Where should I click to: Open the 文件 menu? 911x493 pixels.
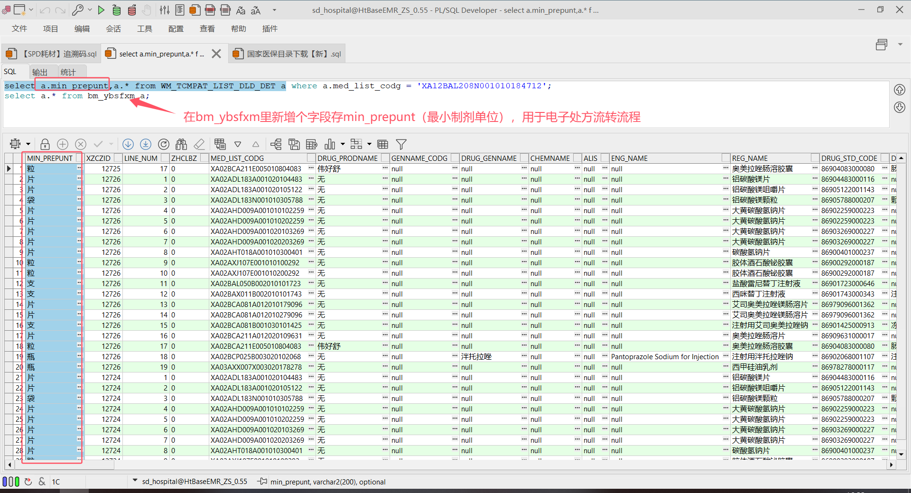(x=19, y=29)
